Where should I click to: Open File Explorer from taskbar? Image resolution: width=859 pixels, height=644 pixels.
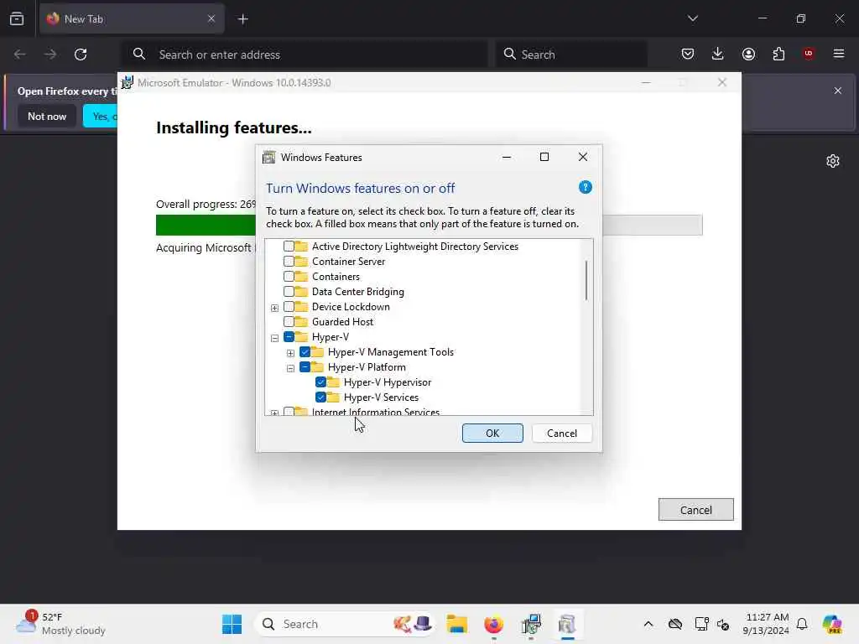coord(456,624)
